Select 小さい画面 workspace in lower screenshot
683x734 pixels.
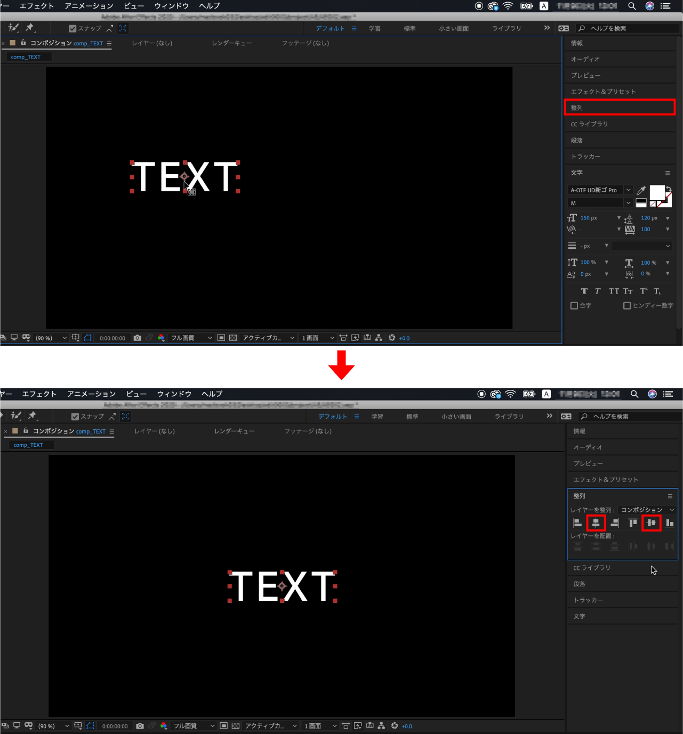pos(456,417)
